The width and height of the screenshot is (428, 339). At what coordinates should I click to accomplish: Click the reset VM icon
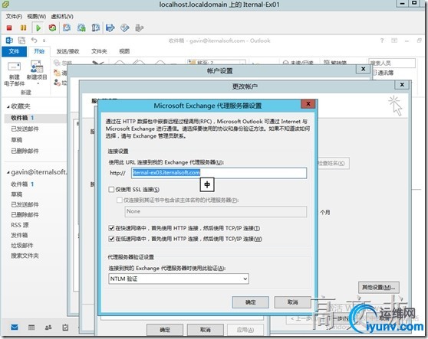(52, 28)
